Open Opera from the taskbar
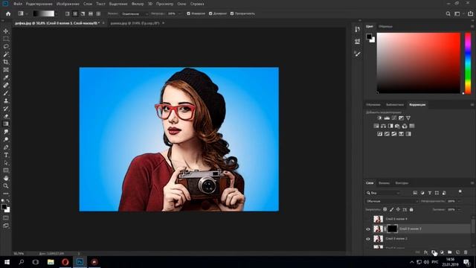476x268 pixels. tap(65, 262)
